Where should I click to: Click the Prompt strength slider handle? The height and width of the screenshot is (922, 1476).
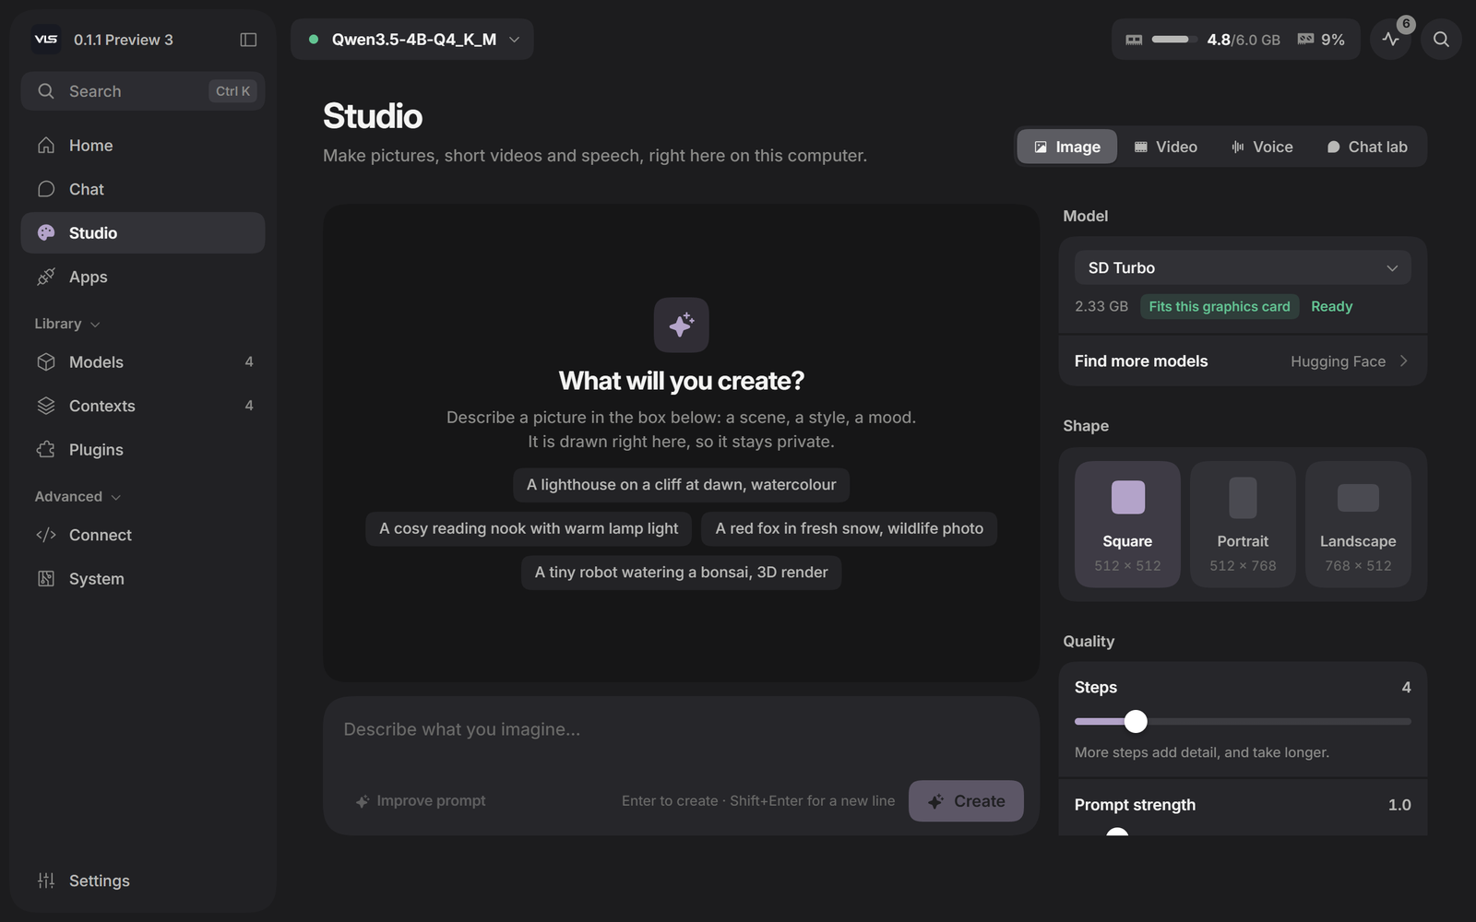tap(1117, 832)
